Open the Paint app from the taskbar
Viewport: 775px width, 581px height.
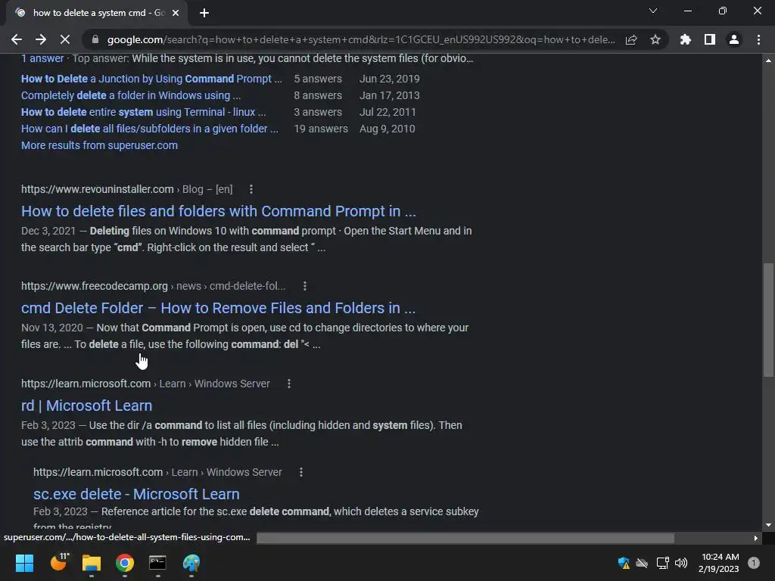[191, 563]
